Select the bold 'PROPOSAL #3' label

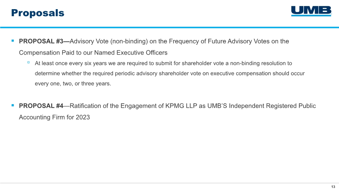click(x=41, y=41)
